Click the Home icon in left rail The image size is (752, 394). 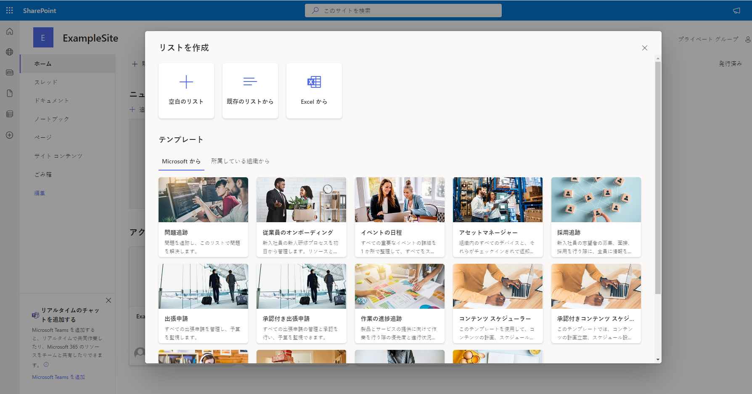10,32
